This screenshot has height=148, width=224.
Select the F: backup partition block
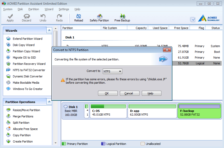pos(199,111)
